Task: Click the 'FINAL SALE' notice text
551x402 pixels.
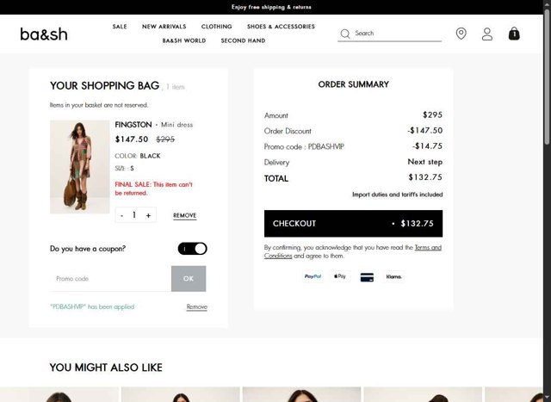Action: (153, 189)
